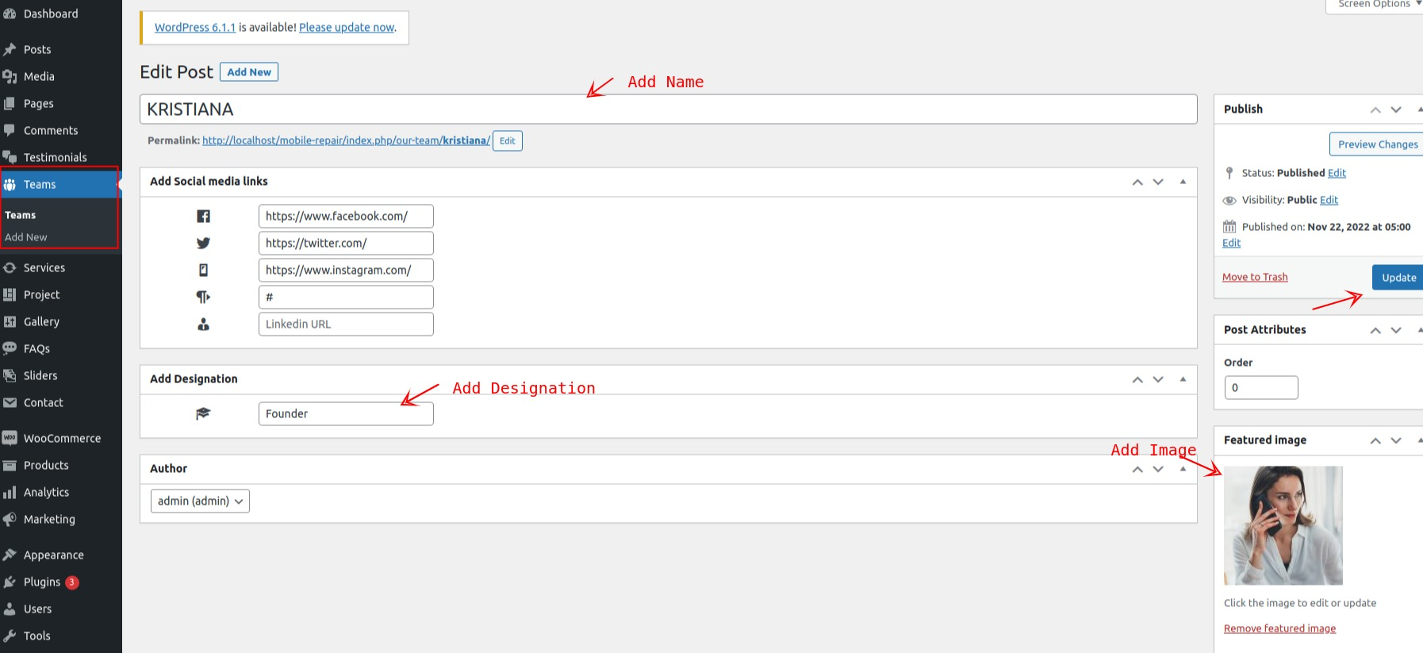Viewport: 1423px width, 653px height.
Task: Click the Dashboard icon in sidebar
Action: [10, 13]
